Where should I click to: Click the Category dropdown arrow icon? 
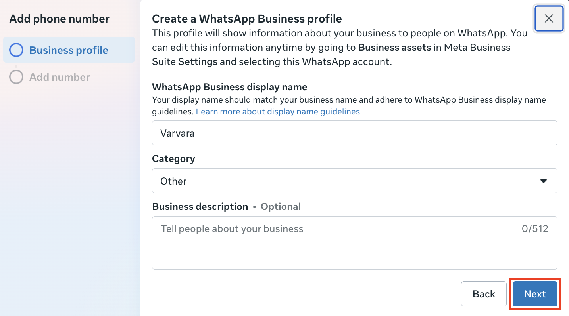click(543, 181)
